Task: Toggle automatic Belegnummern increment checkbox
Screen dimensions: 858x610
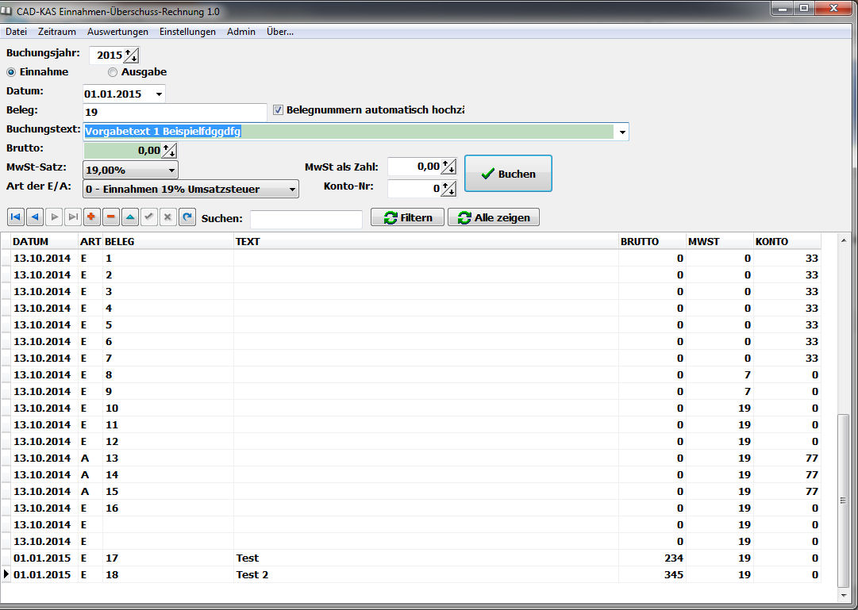Action: tap(278, 110)
